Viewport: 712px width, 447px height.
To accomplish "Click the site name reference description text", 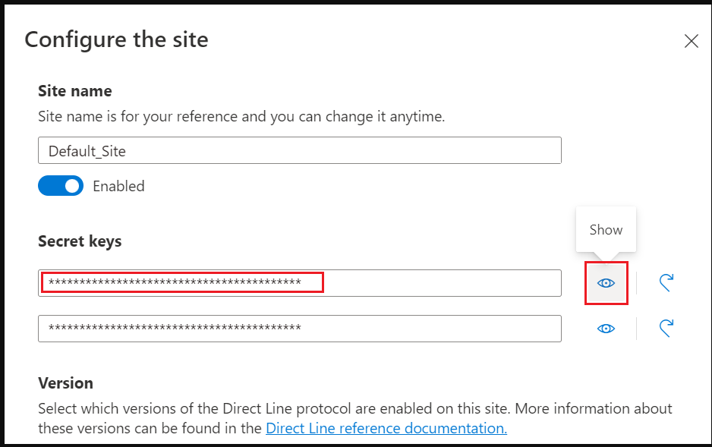I will coord(241,117).
